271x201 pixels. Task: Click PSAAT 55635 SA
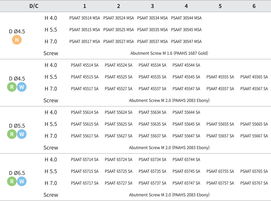(x=152, y=124)
